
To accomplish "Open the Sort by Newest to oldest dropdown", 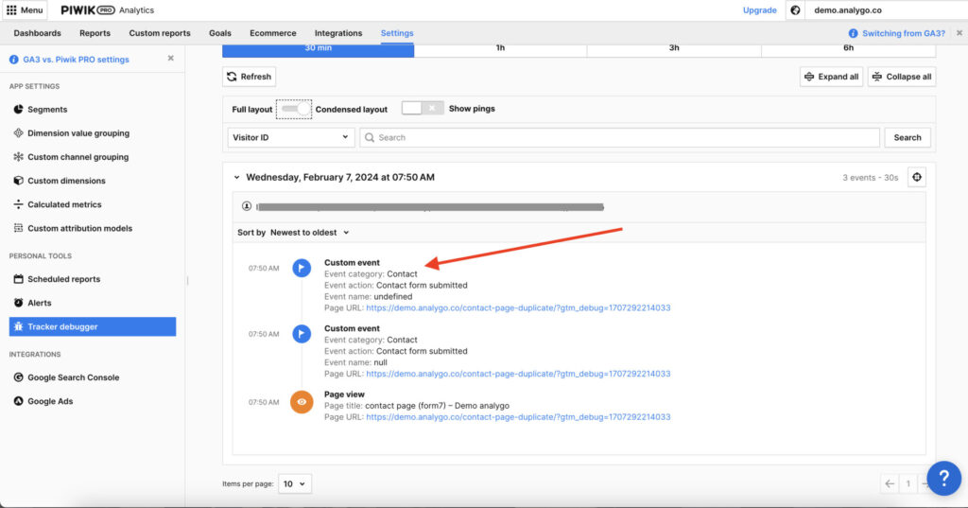I will coord(309,233).
